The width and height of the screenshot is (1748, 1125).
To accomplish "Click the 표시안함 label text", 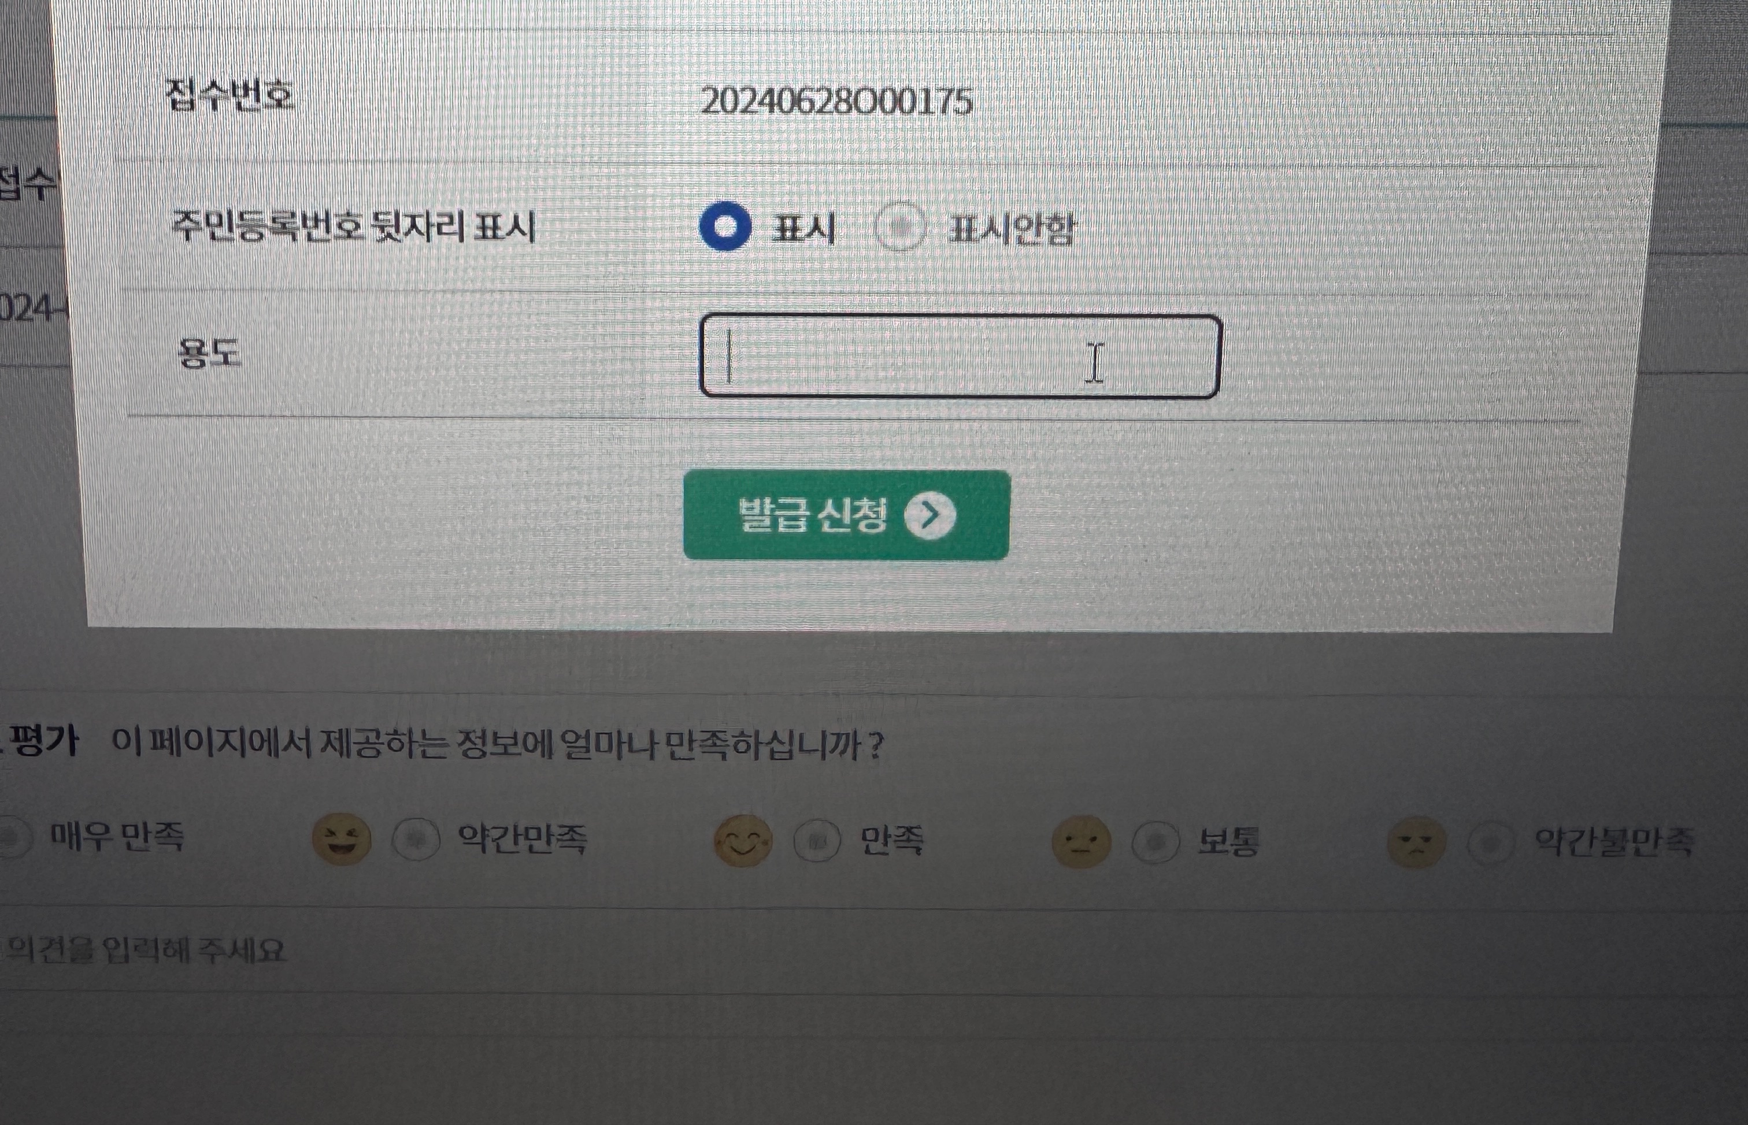I will point(1012,229).
